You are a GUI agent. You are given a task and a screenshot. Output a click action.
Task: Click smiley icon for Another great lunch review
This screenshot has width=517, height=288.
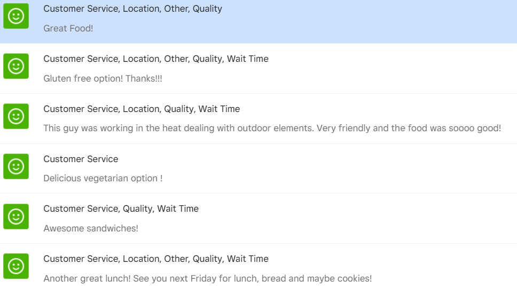16,266
